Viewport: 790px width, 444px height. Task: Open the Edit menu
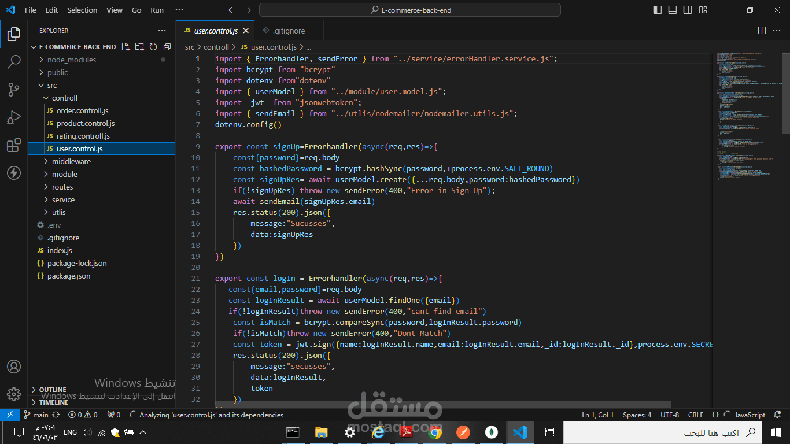pos(51,10)
